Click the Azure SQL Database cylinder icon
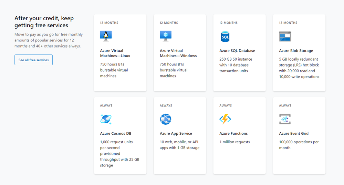The height and width of the screenshot is (185, 344). [225, 37]
